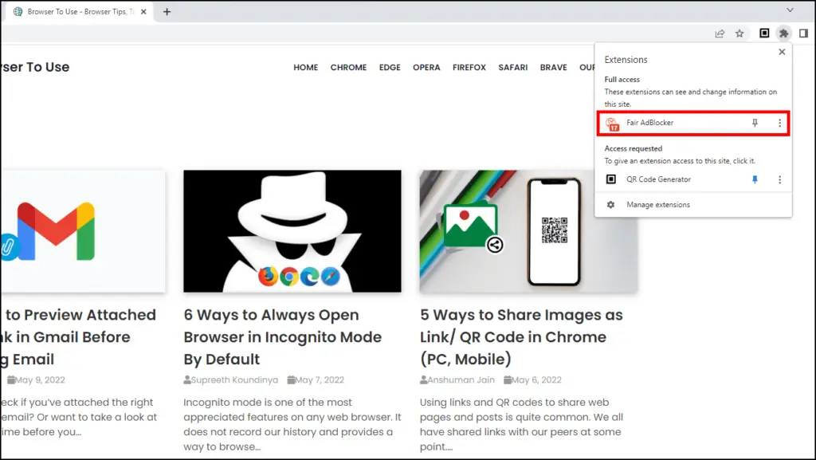Open a new tab with the plus button
This screenshot has width=816, height=460.
click(x=167, y=11)
